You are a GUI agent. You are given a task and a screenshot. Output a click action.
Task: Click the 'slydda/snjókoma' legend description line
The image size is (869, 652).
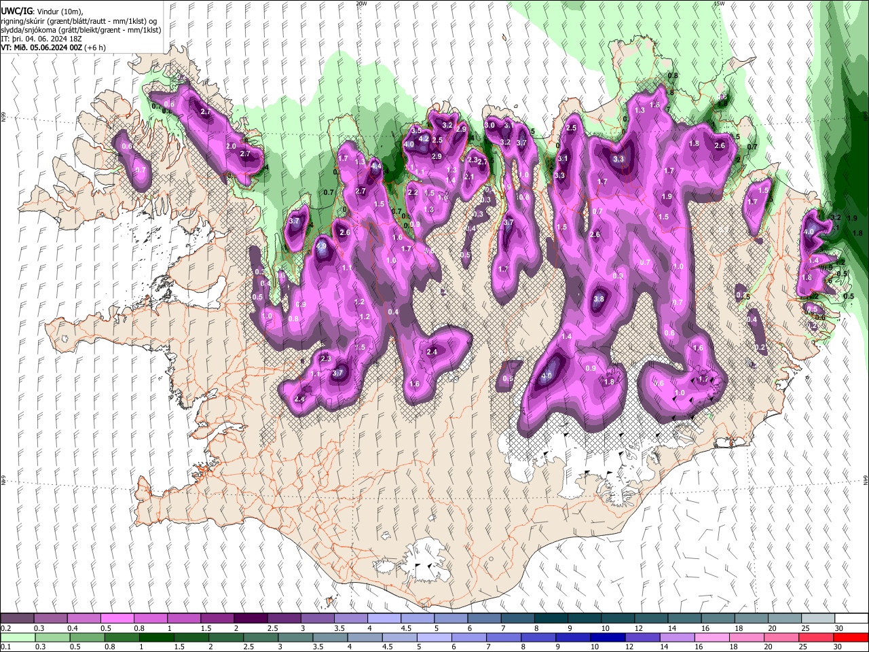81,30
